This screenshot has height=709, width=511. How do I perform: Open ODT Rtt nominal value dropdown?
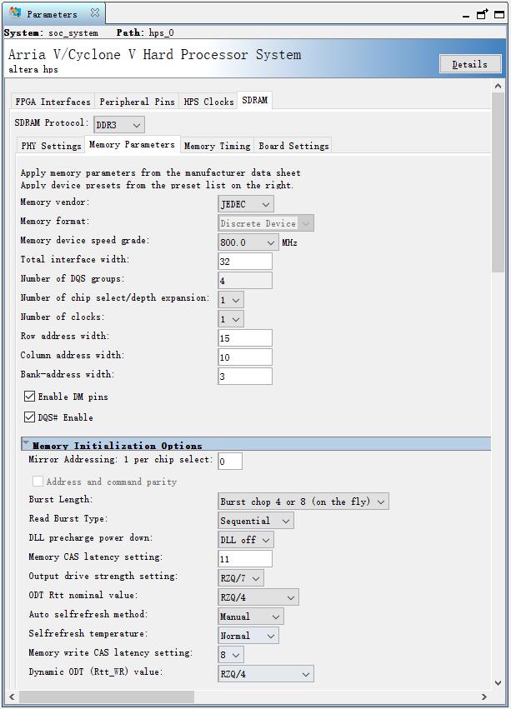[x=258, y=597]
